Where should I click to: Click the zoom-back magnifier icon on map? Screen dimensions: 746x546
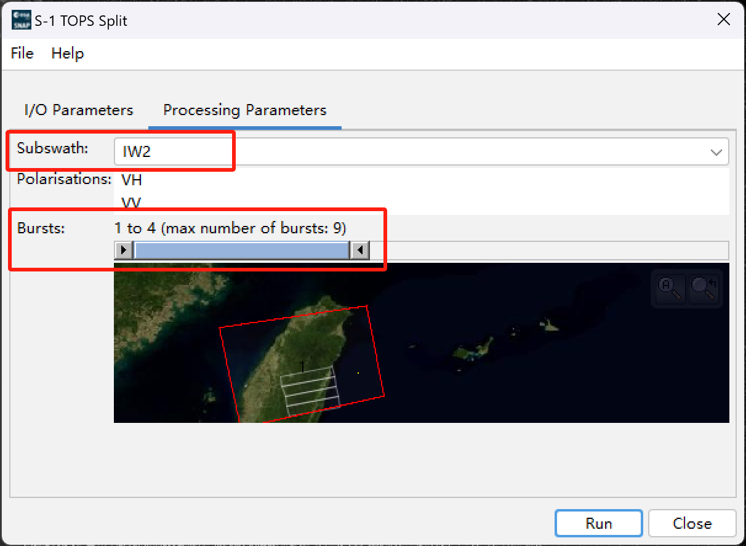(704, 288)
